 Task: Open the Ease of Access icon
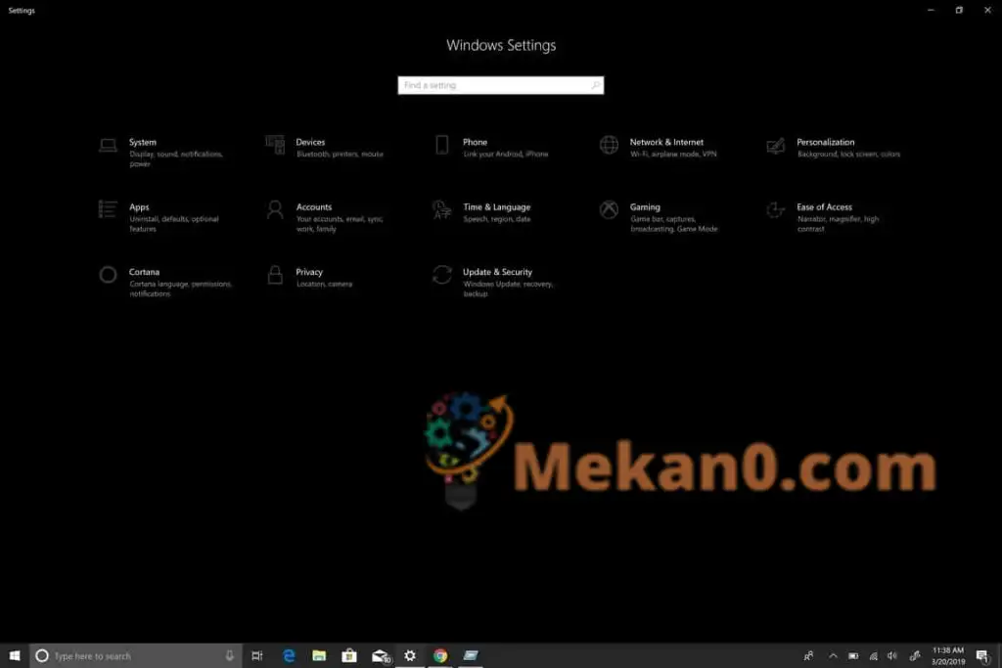point(776,209)
